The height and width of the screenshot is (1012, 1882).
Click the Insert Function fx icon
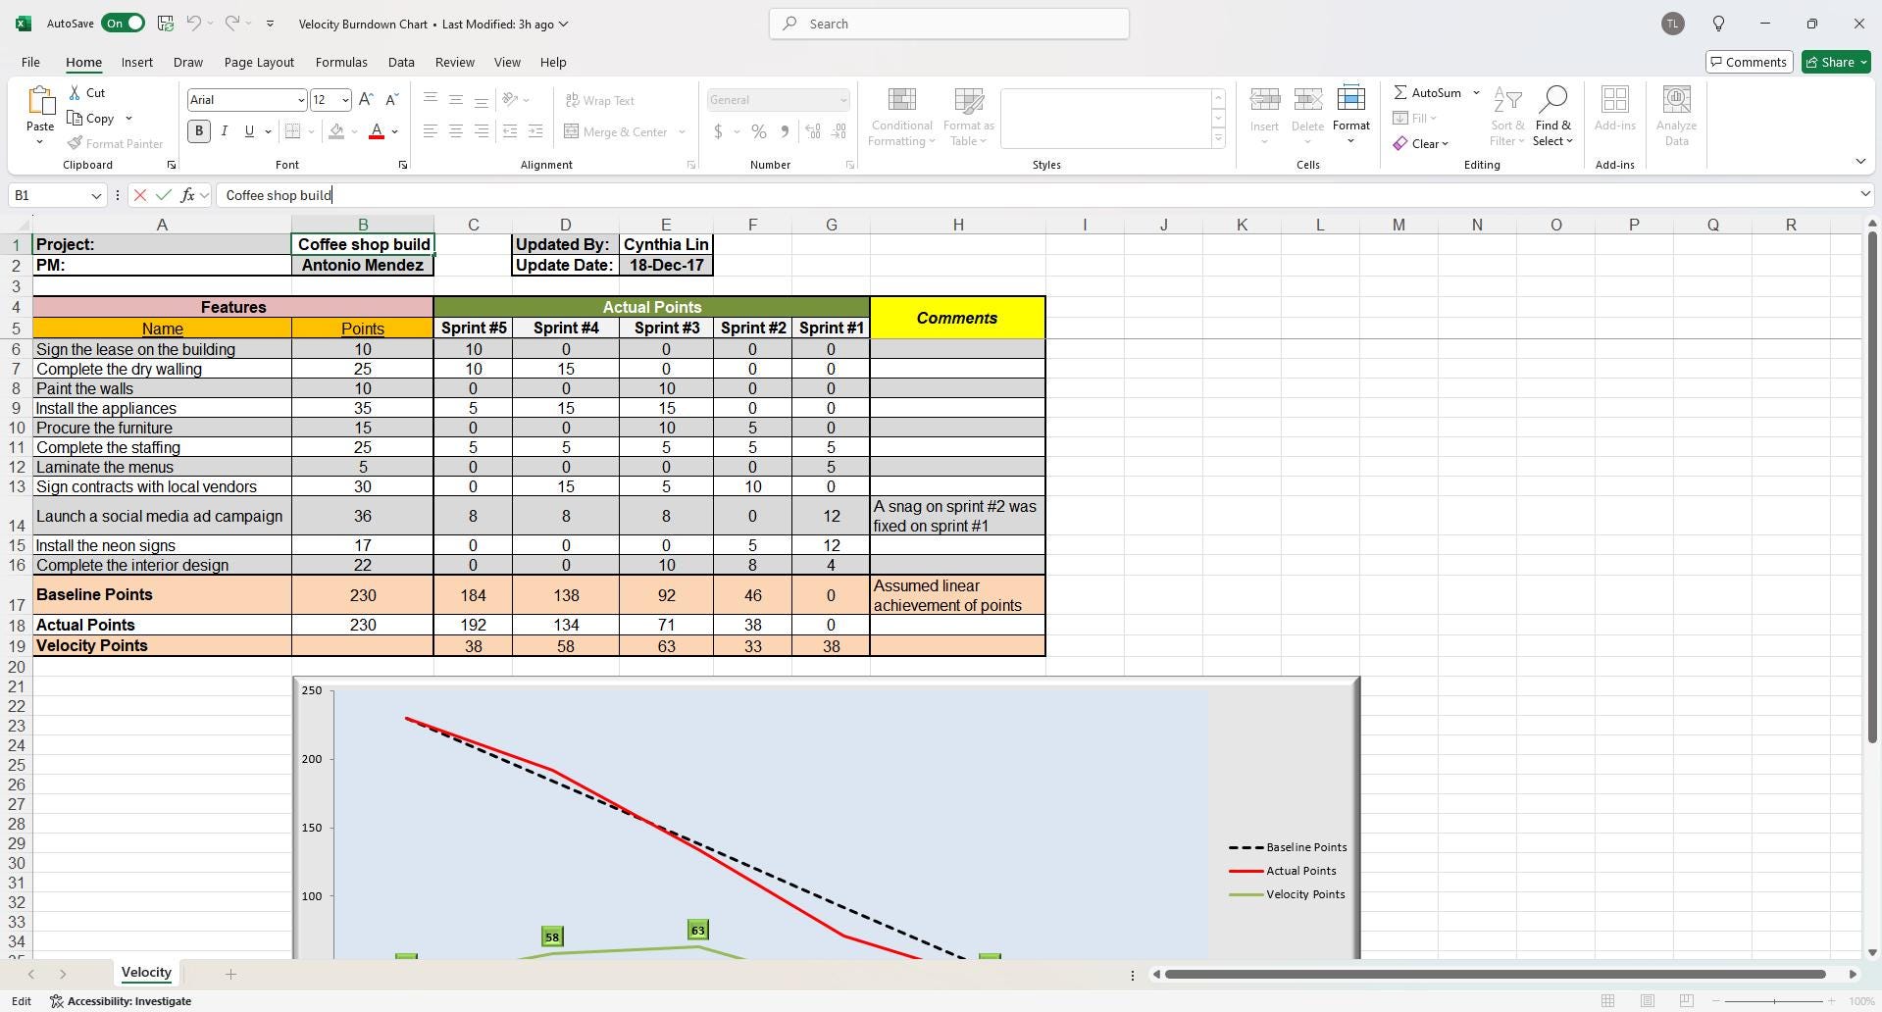[189, 195]
